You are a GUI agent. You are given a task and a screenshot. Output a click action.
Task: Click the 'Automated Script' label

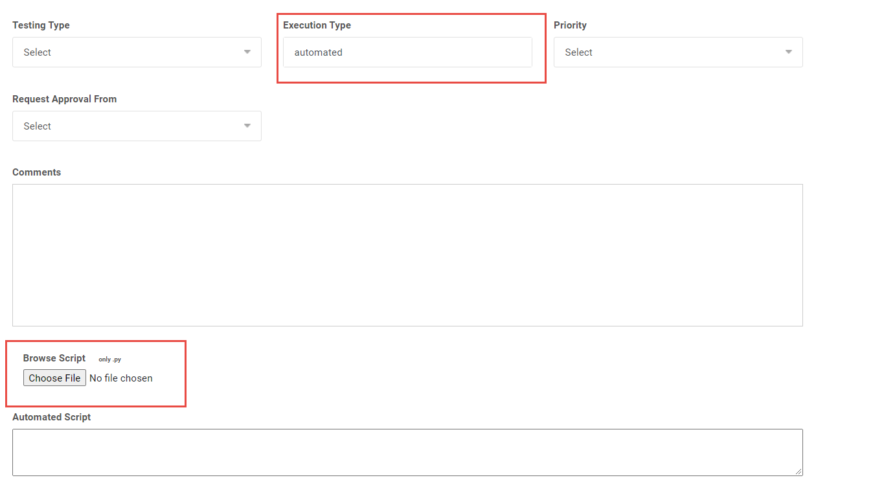coord(52,417)
